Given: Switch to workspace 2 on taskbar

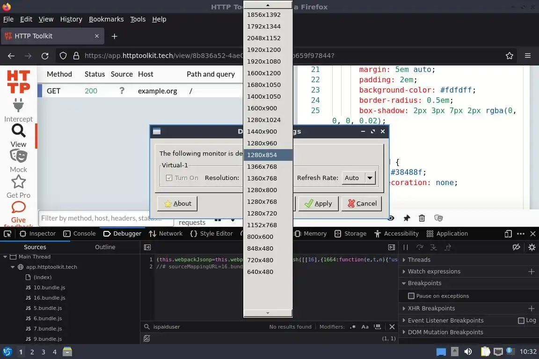Looking at the screenshot, I should click(x=32, y=352).
